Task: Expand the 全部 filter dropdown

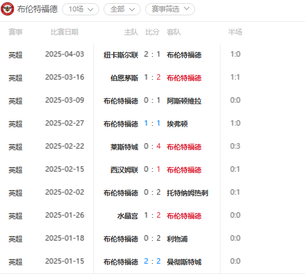Action: click(122, 9)
